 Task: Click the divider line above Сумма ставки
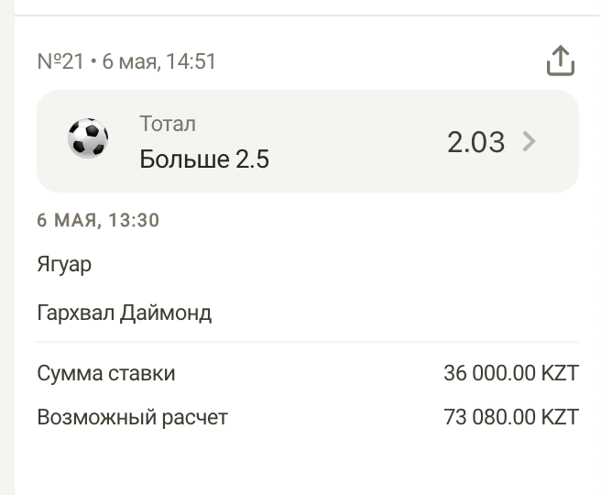tap(308, 342)
